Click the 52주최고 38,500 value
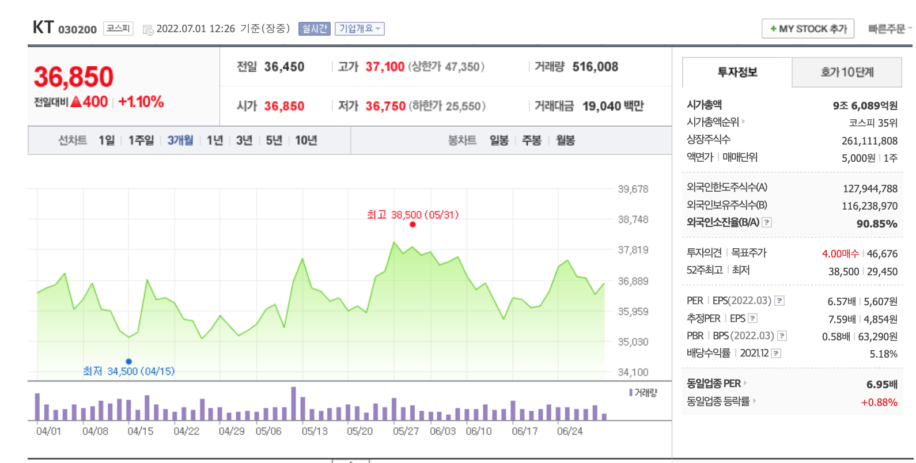 [x=843, y=271]
